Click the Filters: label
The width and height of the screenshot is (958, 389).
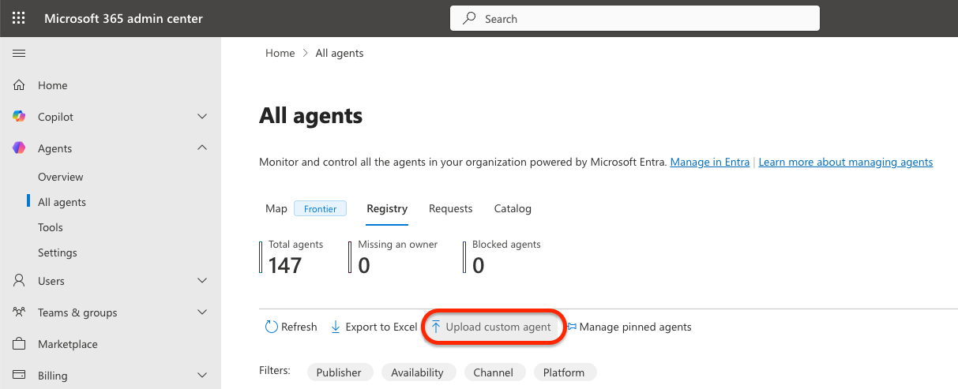coord(275,370)
